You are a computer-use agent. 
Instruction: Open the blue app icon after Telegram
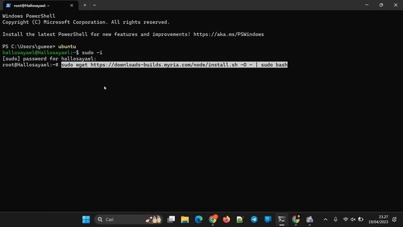coord(268,219)
